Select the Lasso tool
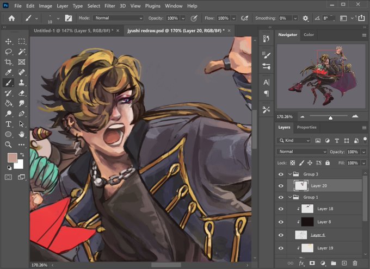Screen dimensions: 370x269 click(9, 52)
